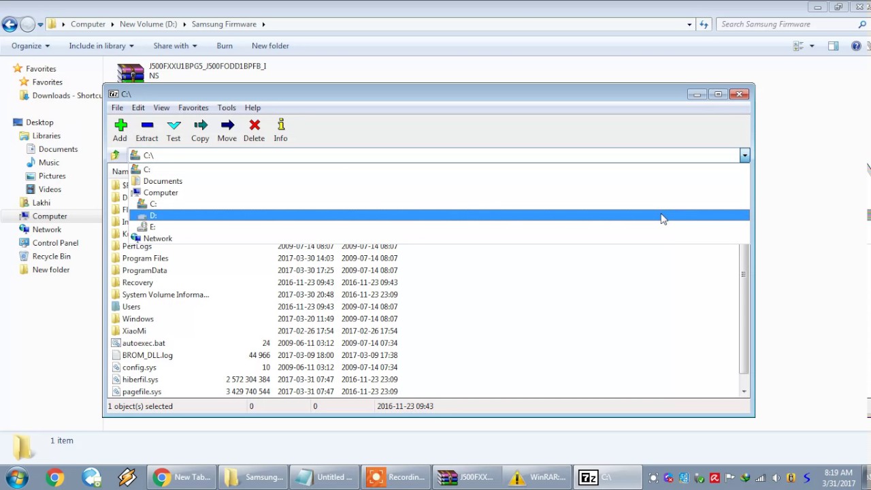Open the Share with dropdown

(174, 46)
